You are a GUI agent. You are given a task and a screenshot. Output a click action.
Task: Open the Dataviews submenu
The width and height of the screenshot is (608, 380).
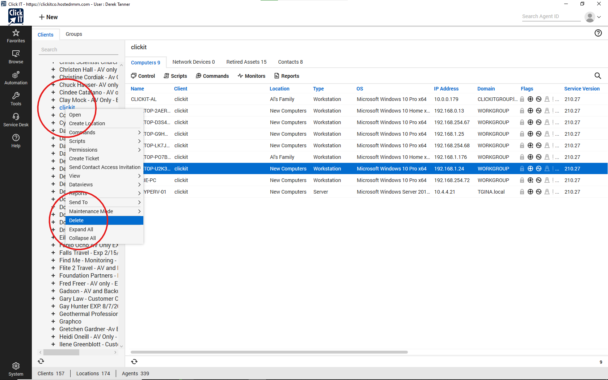(104, 185)
